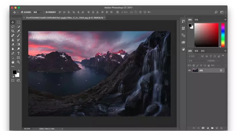Select the Crop tool
The height and width of the screenshot is (131, 237).
pos(13,31)
